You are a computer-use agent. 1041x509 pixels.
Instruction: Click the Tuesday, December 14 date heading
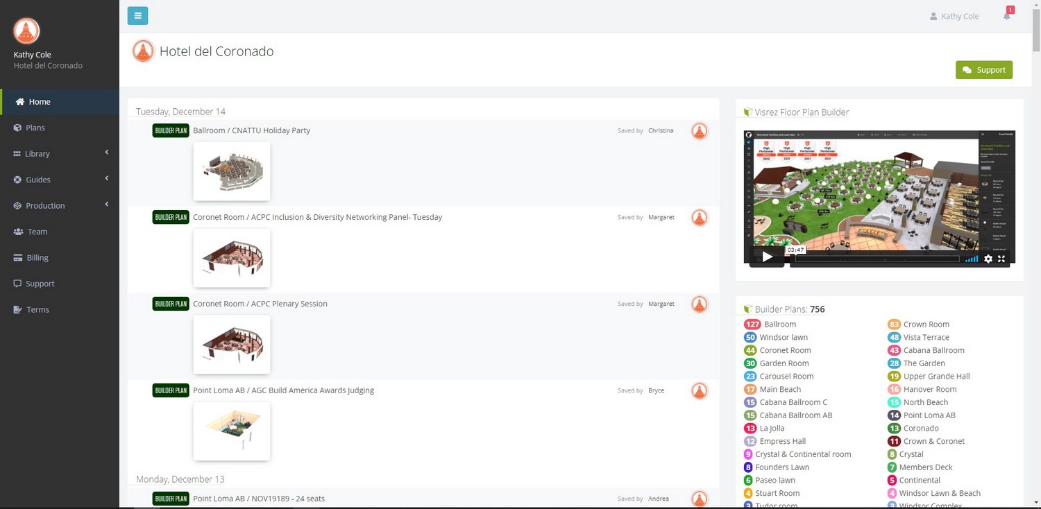(180, 112)
